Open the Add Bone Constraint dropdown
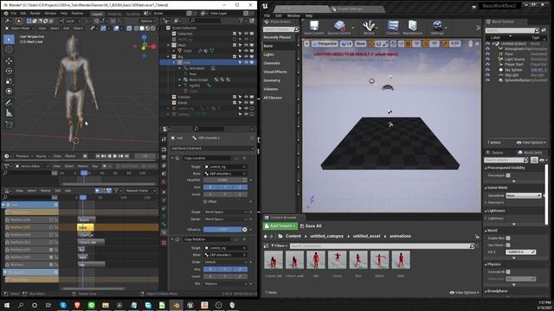Image resolution: width=554 pixels, height=311 pixels. click(212, 148)
